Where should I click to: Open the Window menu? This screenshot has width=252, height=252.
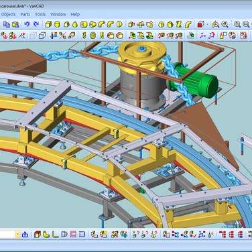[58, 14]
